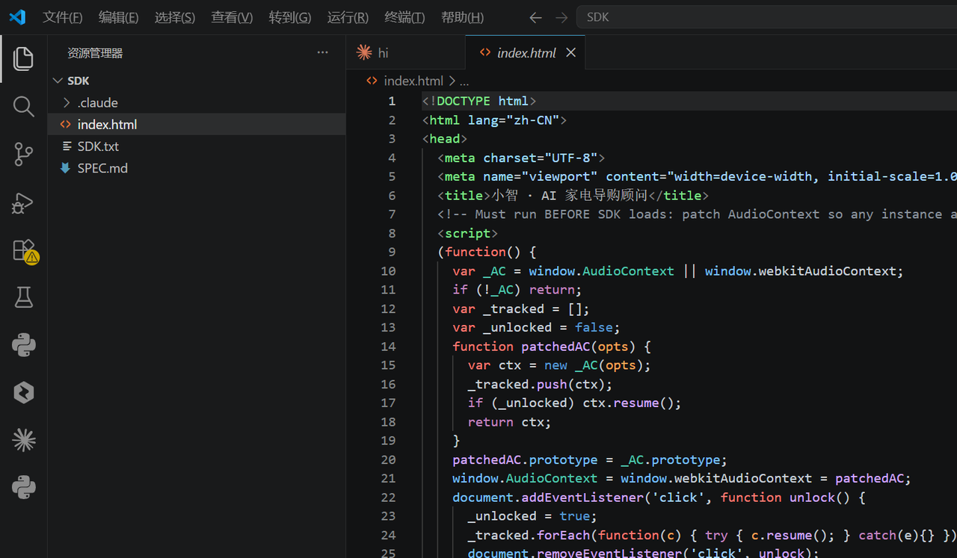957x558 pixels.
Task: Open the hexagon extension icon in activity bar
Action: point(24,393)
